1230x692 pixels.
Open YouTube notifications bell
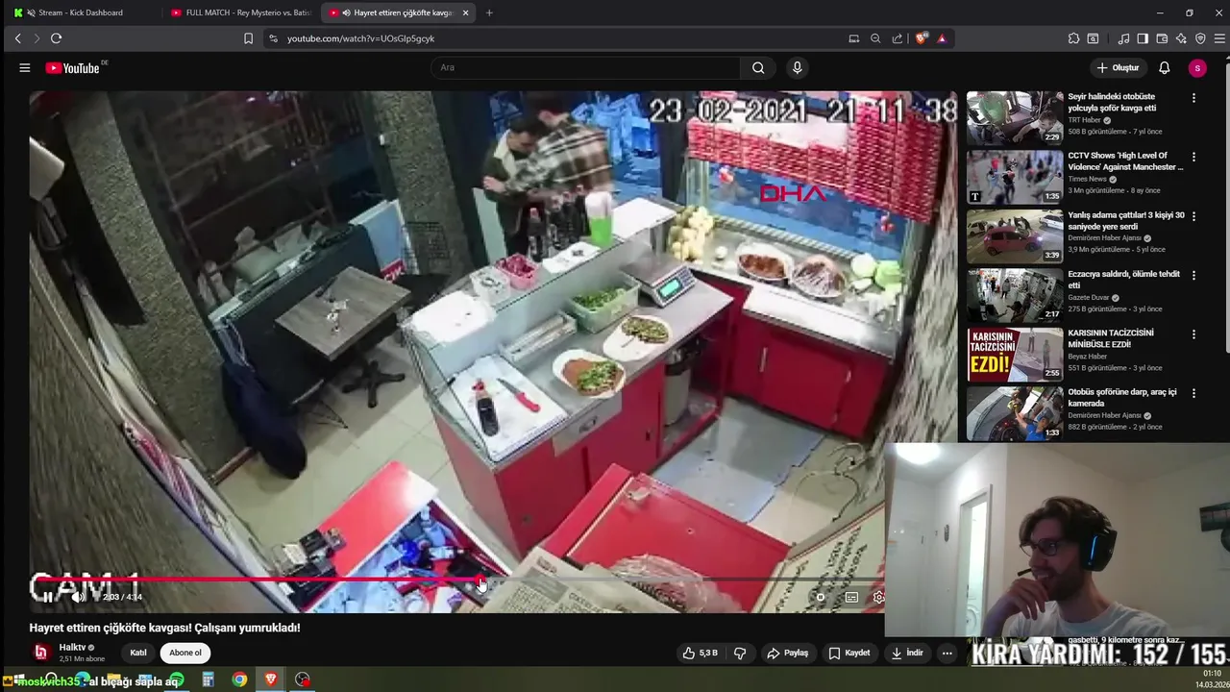coord(1164,68)
